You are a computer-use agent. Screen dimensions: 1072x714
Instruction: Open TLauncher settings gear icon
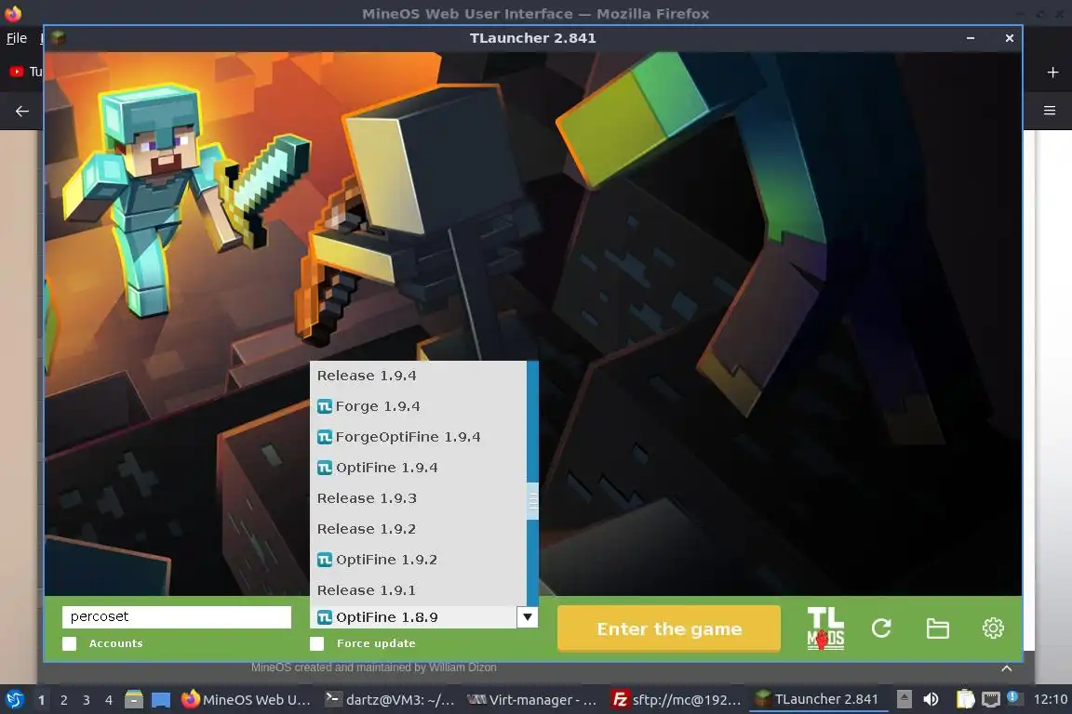point(993,628)
